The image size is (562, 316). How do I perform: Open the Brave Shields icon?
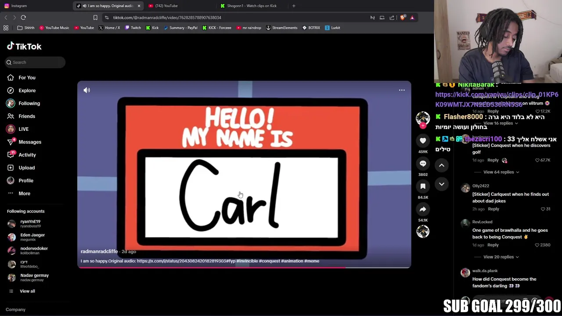403,18
